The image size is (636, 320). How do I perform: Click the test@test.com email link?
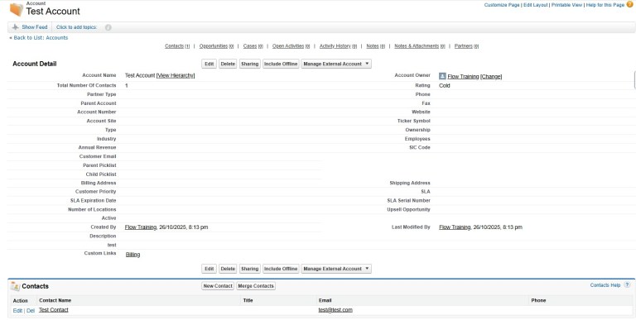pos(335,310)
